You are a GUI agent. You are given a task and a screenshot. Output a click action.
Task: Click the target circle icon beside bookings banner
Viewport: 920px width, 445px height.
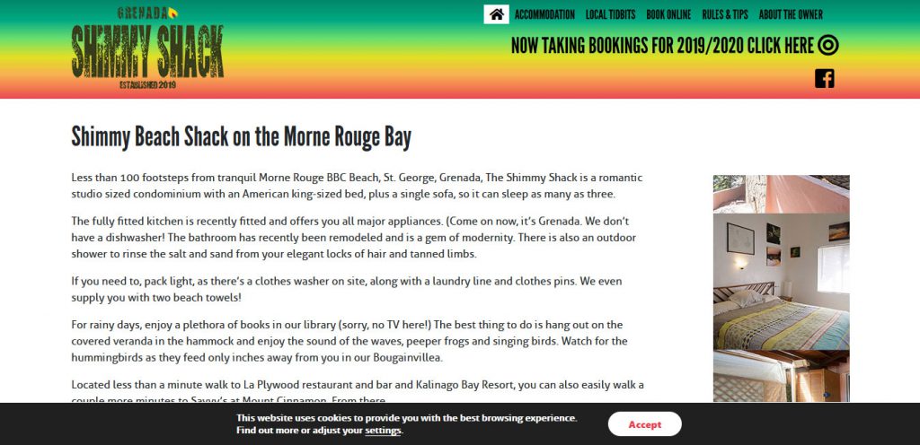tap(827, 45)
